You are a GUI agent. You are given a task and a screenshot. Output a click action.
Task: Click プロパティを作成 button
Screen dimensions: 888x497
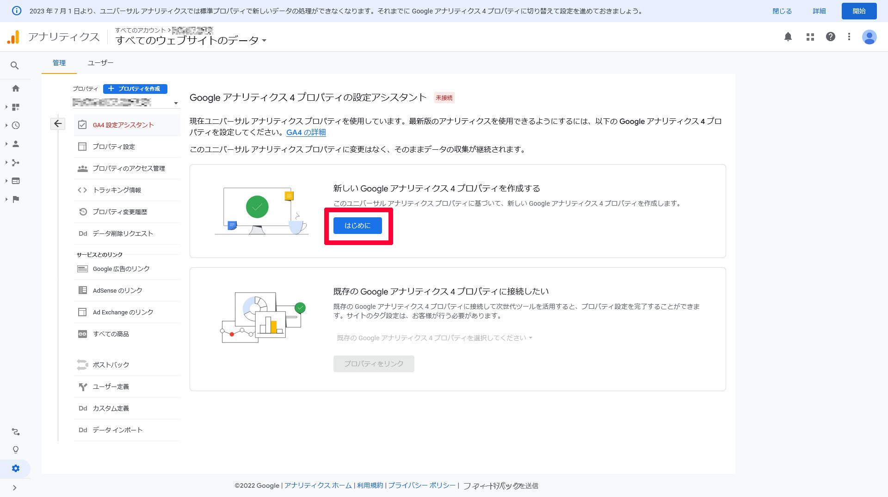(135, 89)
